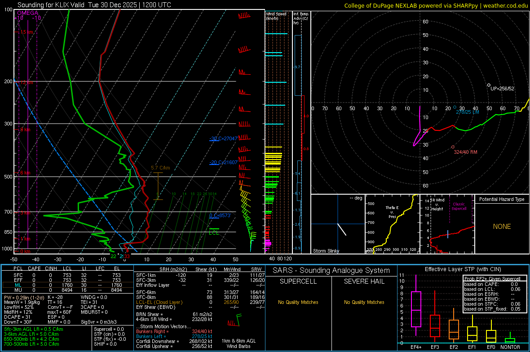The image size is (530, 352).
Task: Click the 'Effective Layer STP (with CIN)' title
Action: click(463, 269)
